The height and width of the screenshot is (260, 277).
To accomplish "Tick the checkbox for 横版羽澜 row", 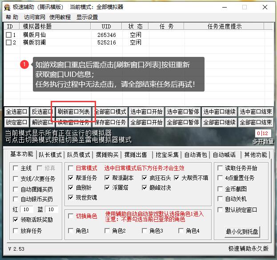I will [x=8, y=43].
